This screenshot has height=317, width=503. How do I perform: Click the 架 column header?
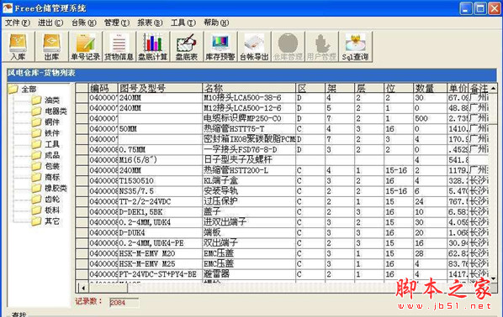[340, 88]
